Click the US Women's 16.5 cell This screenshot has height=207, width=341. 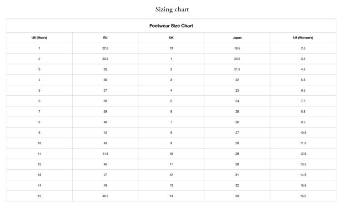(303, 196)
